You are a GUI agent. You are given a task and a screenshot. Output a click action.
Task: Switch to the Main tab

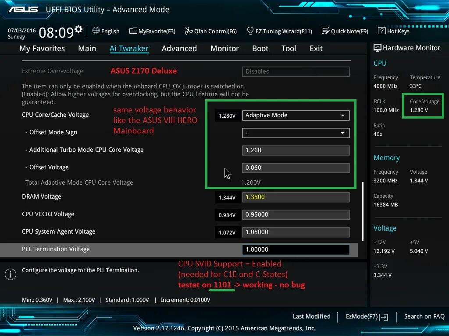[87, 49]
